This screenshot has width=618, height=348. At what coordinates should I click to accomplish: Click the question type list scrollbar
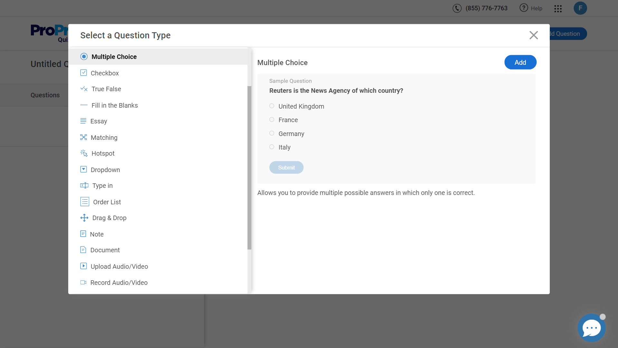point(249,168)
